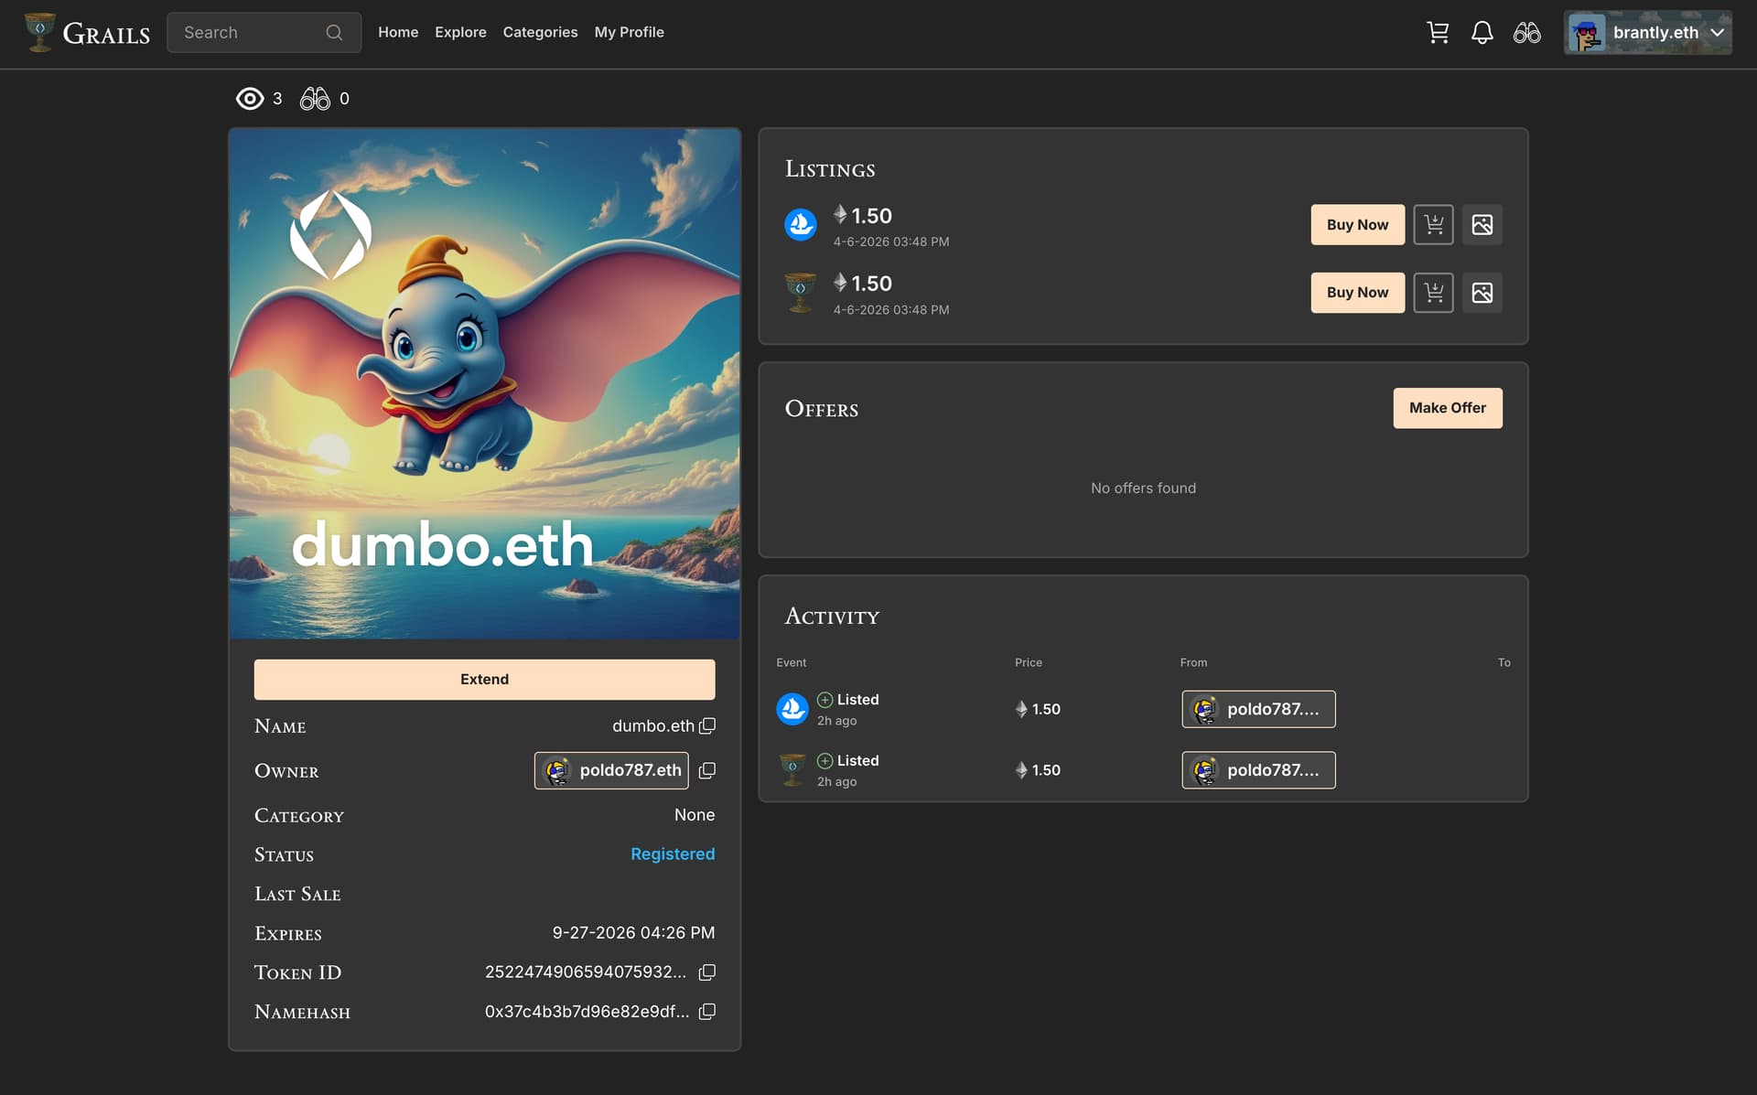Click the Extend button
1757x1095 pixels.
(x=484, y=680)
